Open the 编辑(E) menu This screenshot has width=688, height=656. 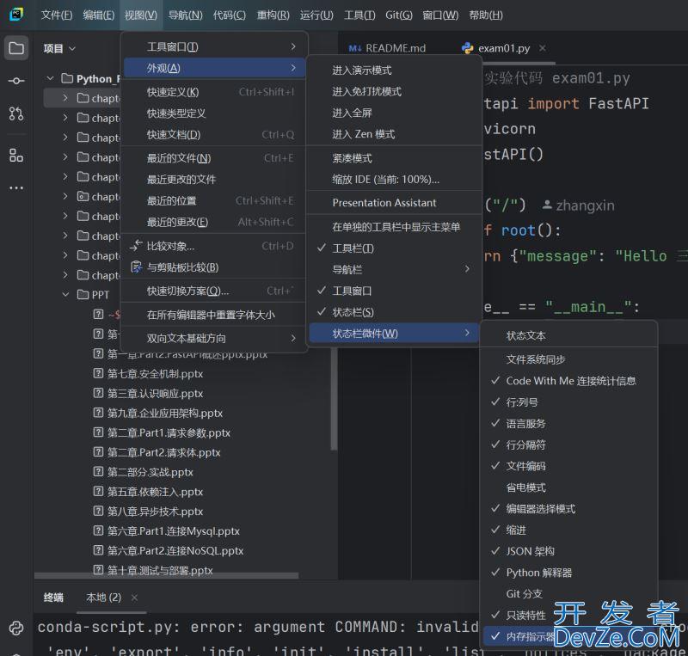99,15
